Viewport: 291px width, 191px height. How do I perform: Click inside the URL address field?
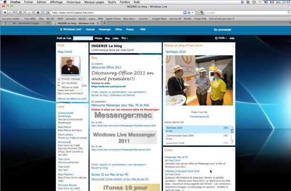(117, 12)
